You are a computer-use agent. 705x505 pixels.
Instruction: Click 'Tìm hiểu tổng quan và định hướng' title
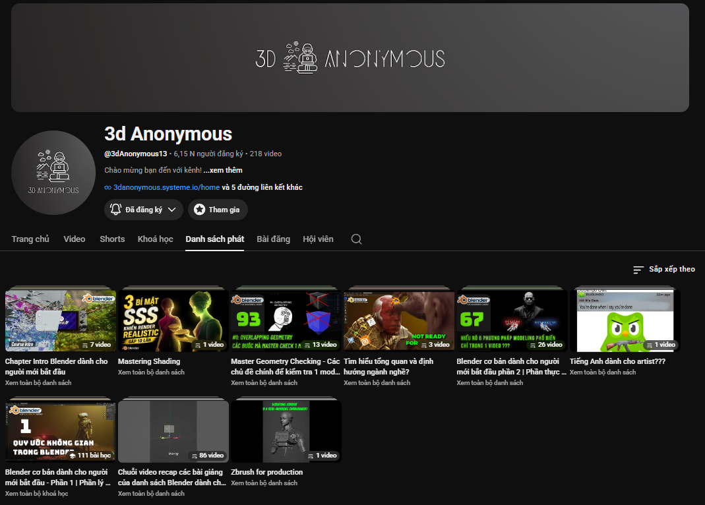point(388,367)
